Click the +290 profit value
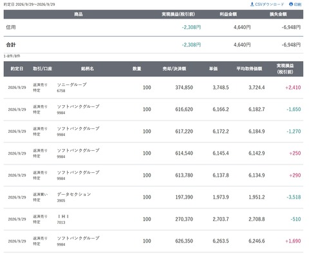The width and height of the screenshot is (309, 256). [295, 175]
